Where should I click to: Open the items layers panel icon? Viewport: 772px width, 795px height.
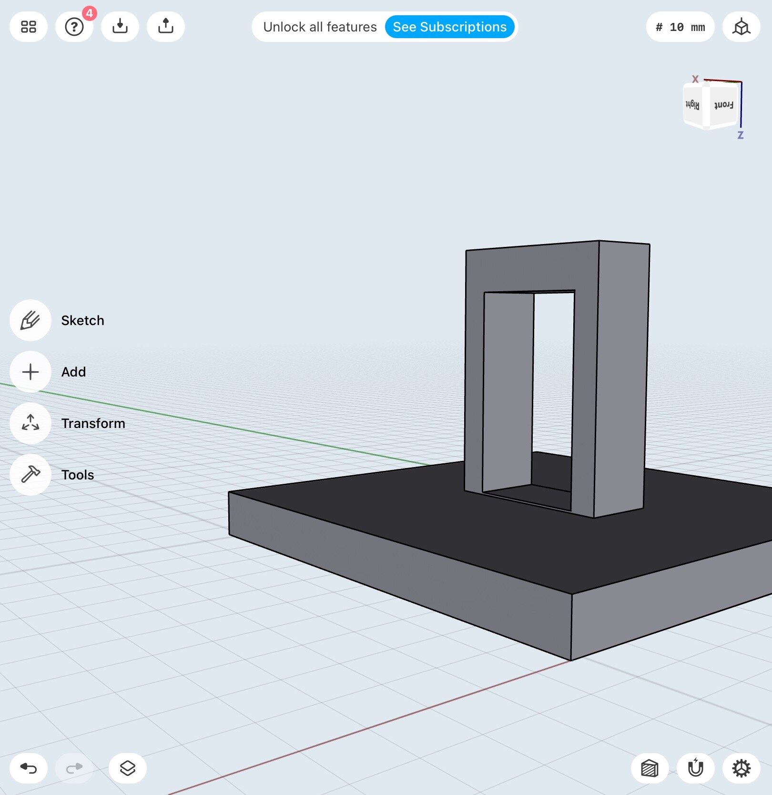128,768
